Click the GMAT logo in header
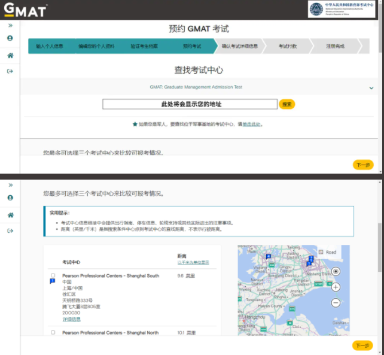This screenshot has height=355, width=384. [x=26, y=10]
